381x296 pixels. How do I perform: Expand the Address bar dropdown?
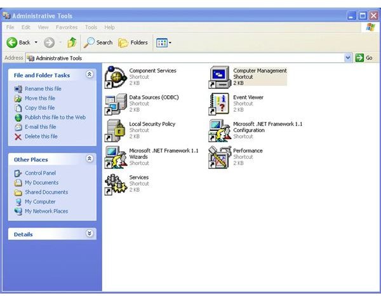(348, 58)
